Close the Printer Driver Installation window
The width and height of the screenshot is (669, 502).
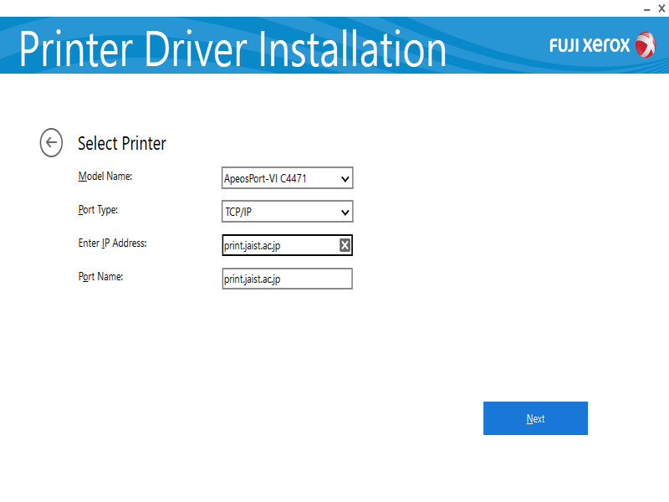pos(661,8)
